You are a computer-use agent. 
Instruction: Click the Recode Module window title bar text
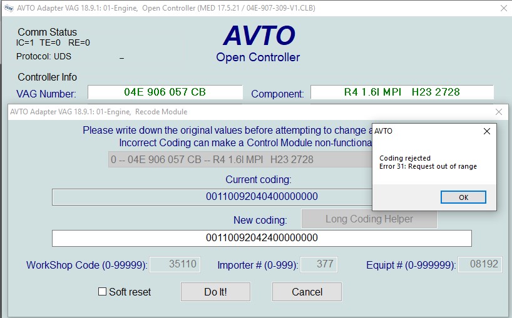click(99, 112)
